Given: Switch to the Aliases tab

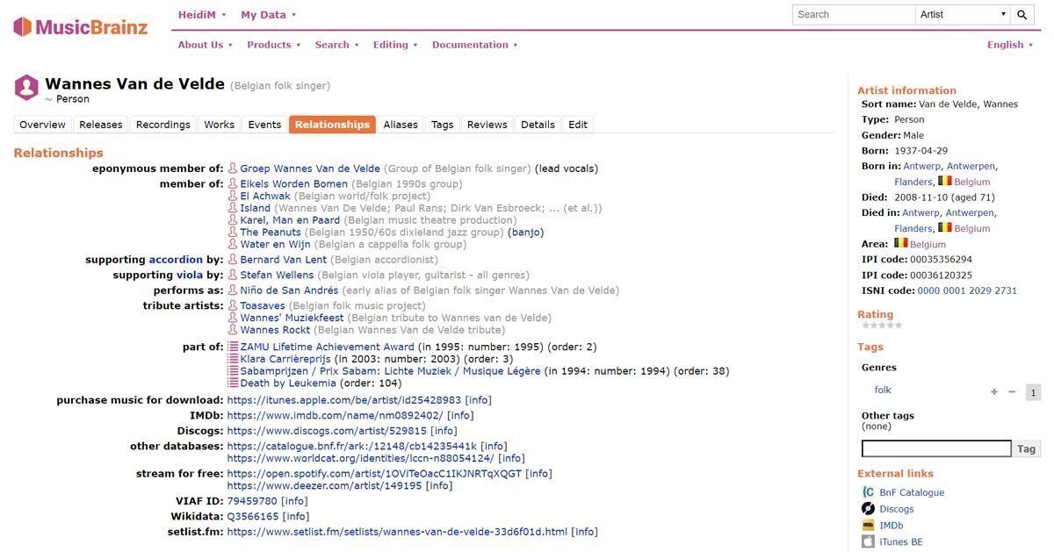Looking at the screenshot, I should tap(401, 125).
